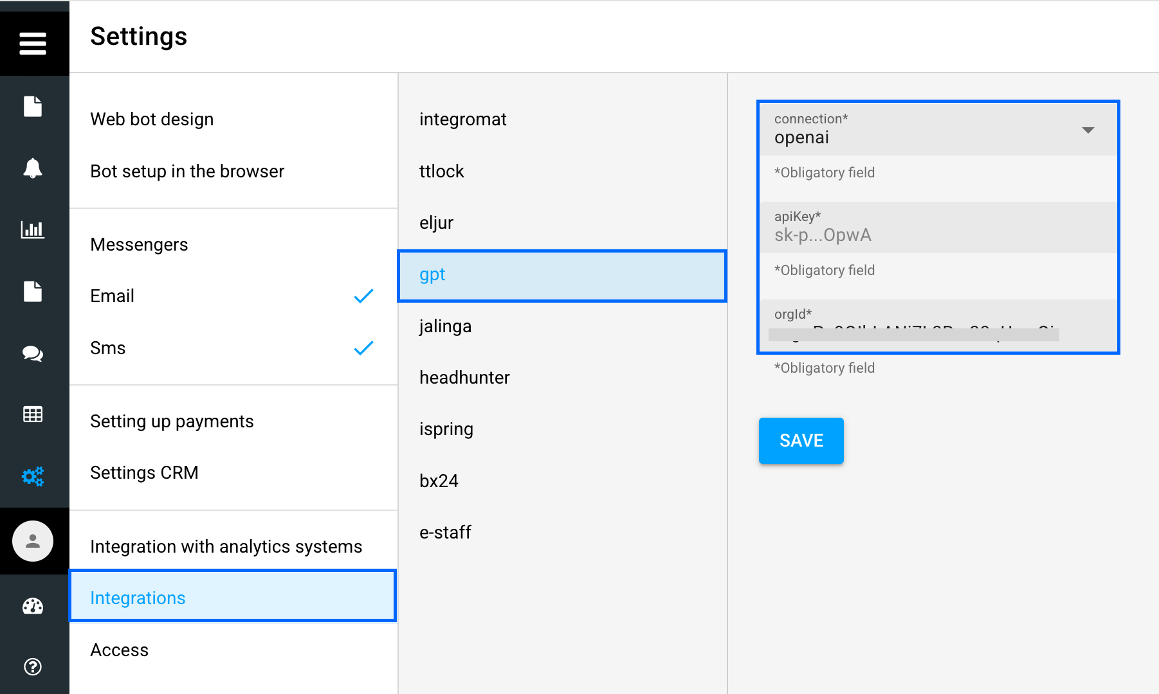The image size is (1159, 694).
Task: Open the chat bubbles icon
Action: pos(33,353)
